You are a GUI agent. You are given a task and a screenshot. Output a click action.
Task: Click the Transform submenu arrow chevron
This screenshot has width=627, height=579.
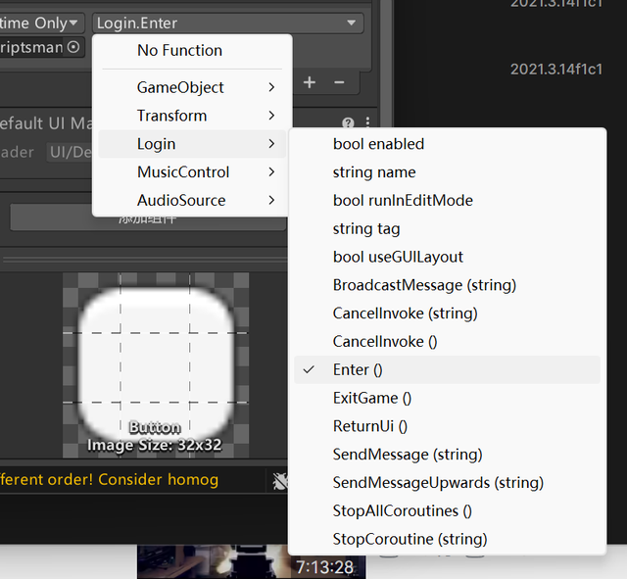tap(271, 116)
